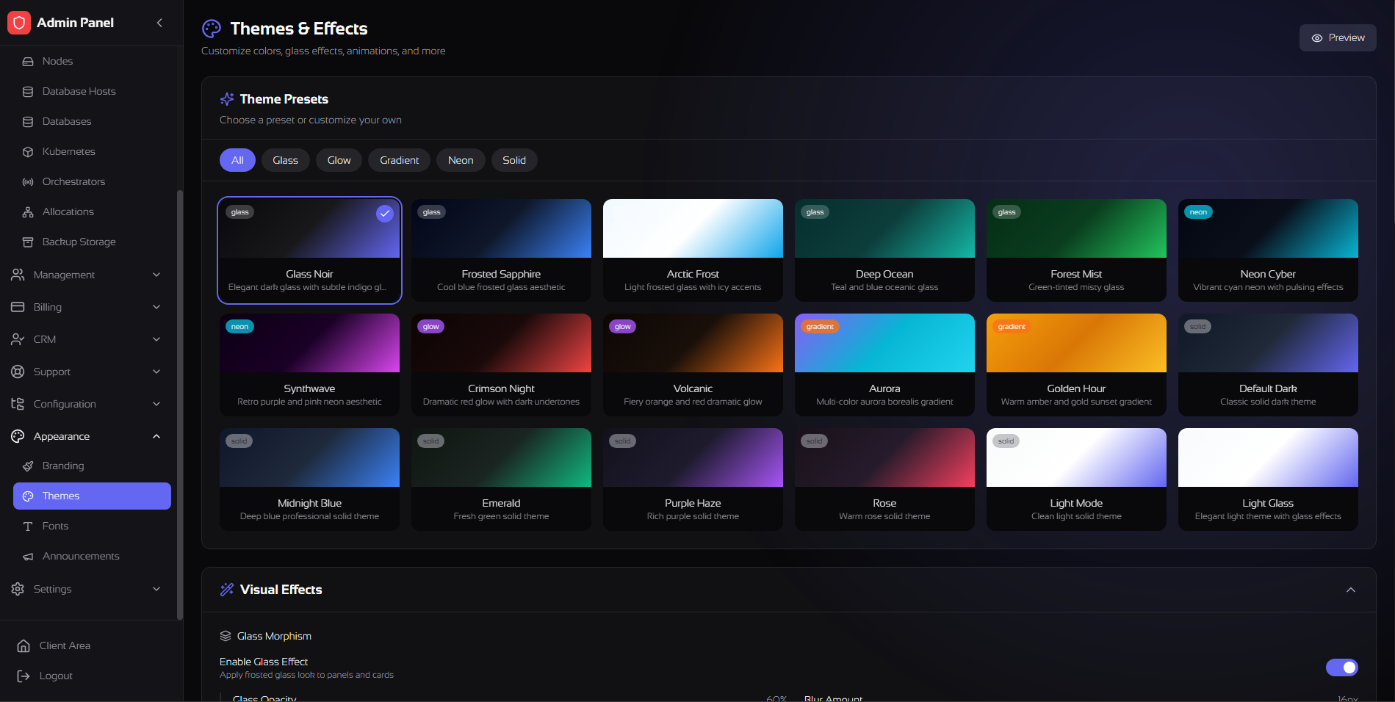Choose the Default Dark theme preset

click(x=1268, y=365)
